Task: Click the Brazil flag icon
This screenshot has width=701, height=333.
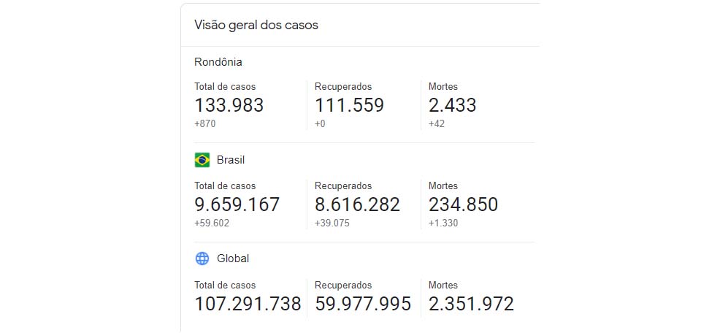Action: 202,160
